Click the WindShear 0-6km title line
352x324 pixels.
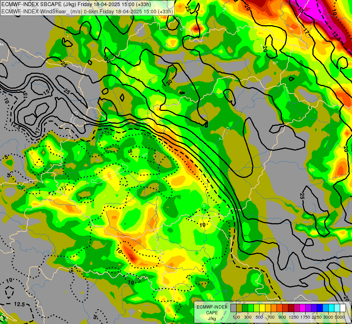[87, 12]
